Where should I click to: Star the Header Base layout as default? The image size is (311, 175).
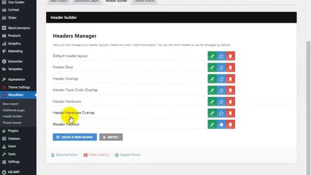click(222, 68)
